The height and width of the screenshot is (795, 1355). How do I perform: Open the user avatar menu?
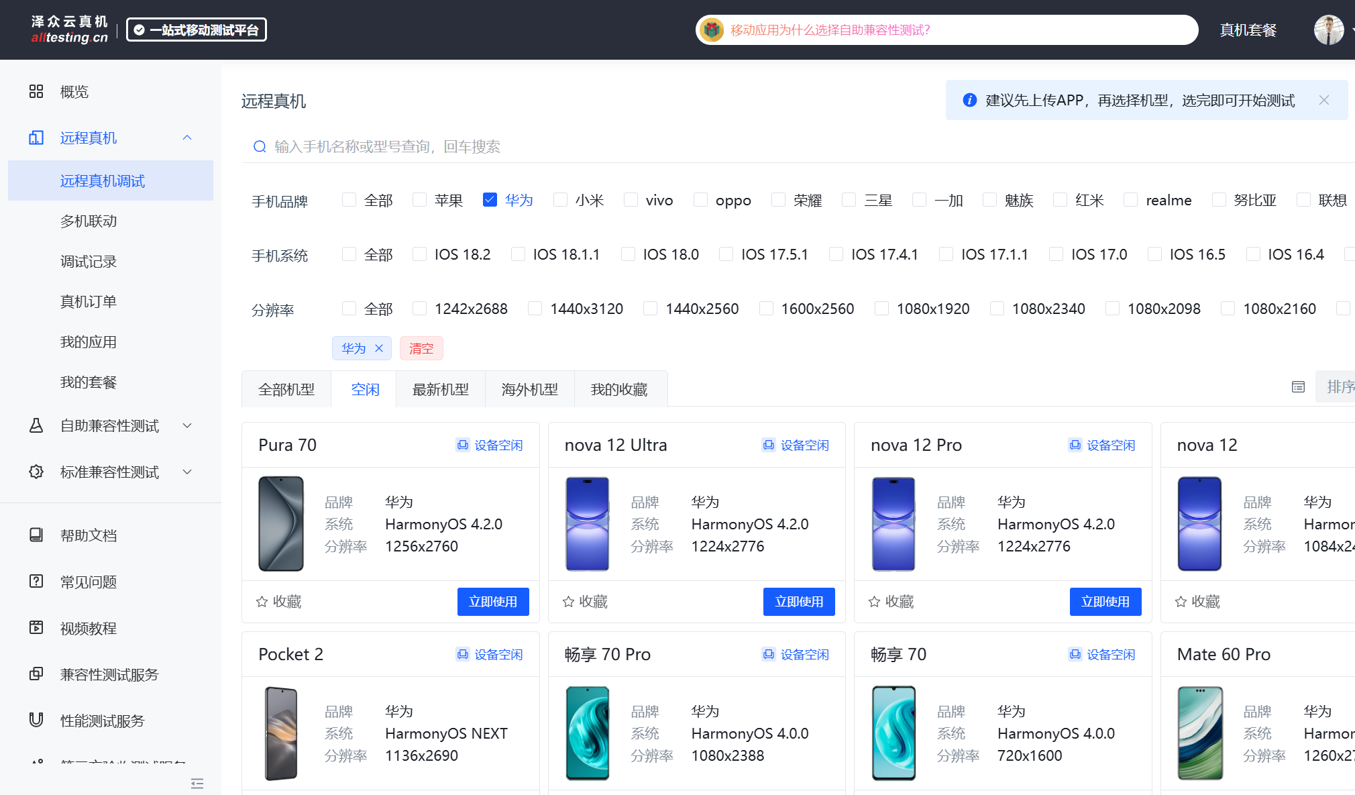(1328, 30)
